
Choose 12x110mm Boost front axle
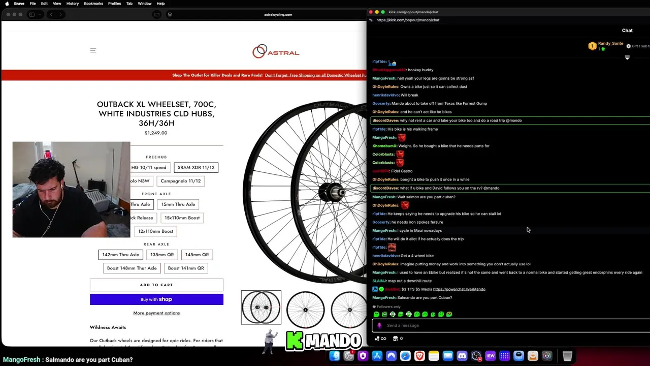click(156, 231)
